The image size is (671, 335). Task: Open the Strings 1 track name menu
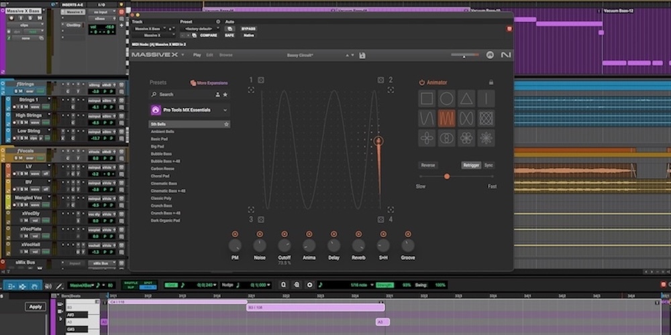(49, 100)
